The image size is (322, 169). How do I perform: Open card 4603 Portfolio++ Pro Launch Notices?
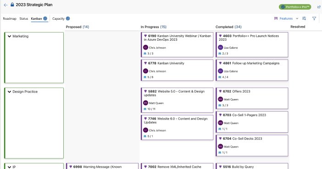click(x=252, y=44)
